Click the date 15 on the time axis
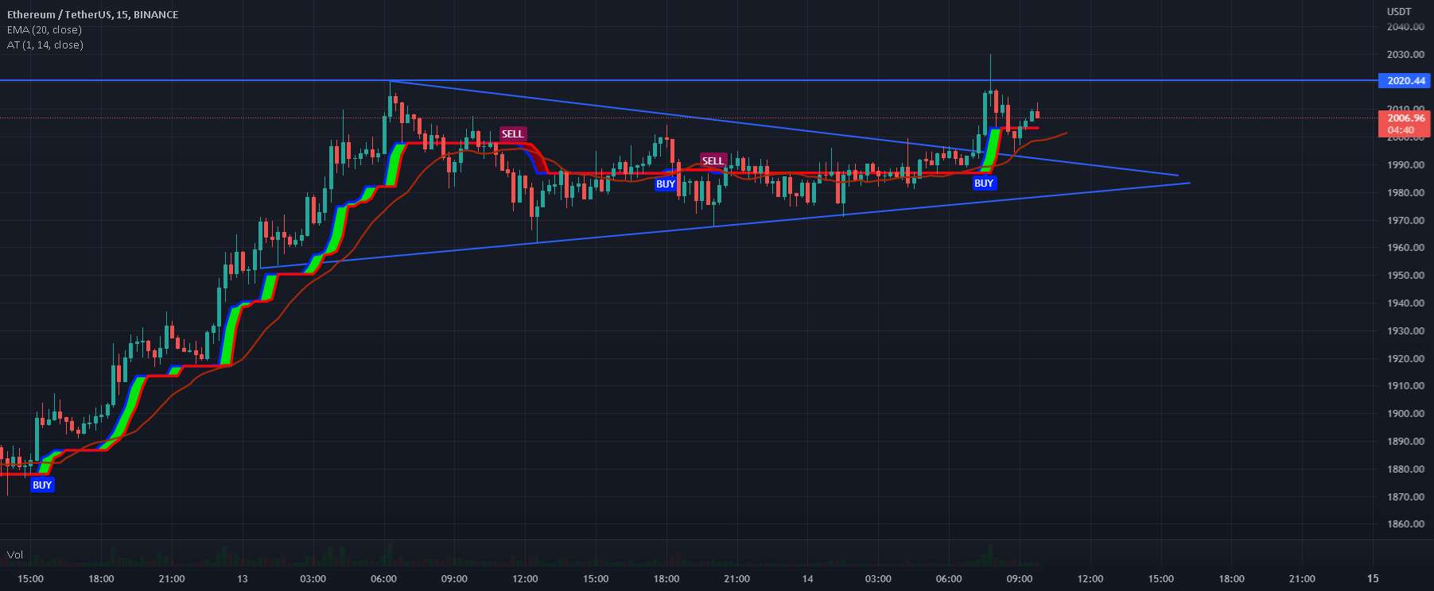Screen dimensions: 1434x591 [1373, 578]
